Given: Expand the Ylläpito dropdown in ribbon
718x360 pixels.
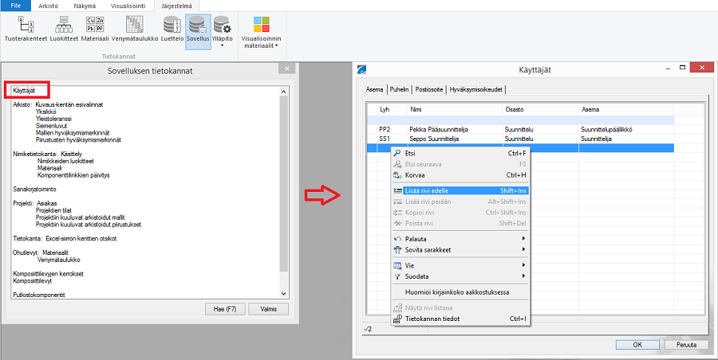Looking at the screenshot, I should [222, 31].
